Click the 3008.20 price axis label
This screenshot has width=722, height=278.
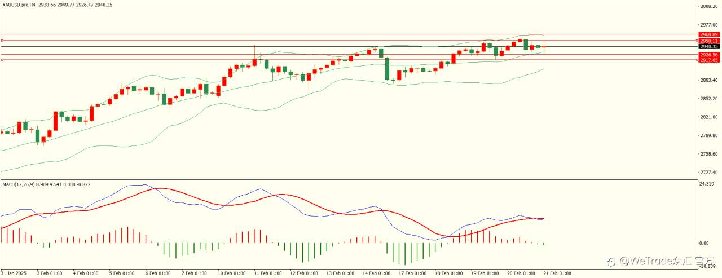click(x=709, y=6)
